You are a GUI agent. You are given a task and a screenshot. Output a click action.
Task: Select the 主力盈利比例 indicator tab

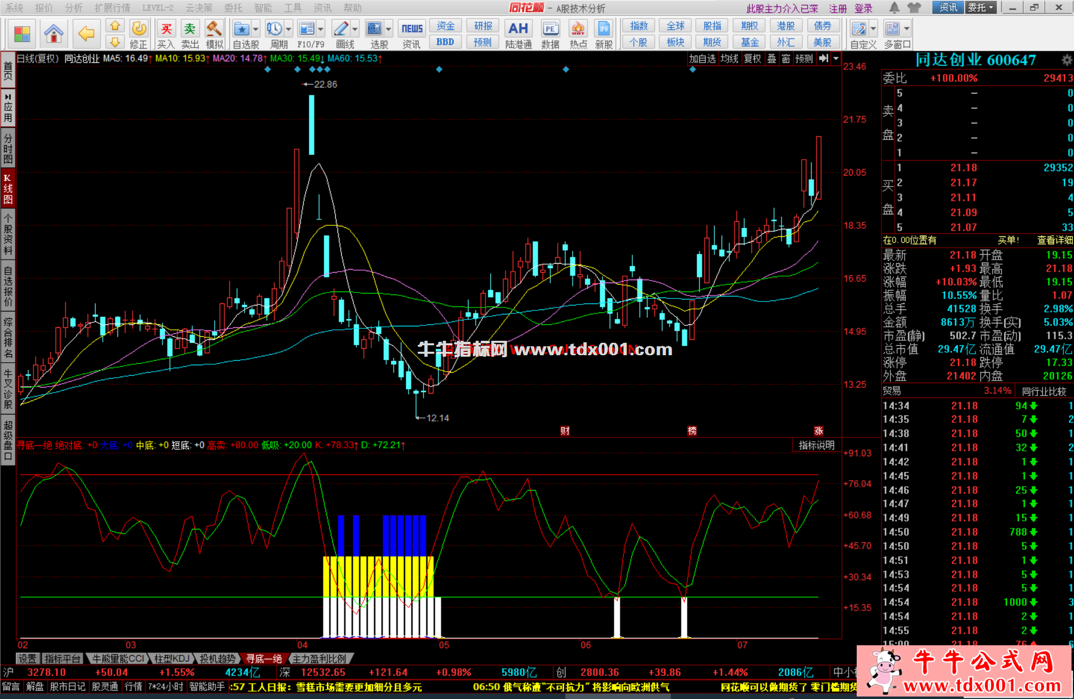coord(319,659)
